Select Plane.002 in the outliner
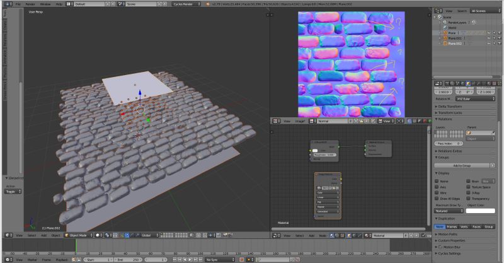Image resolution: width=504 pixels, height=263 pixels. coord(455,44)
